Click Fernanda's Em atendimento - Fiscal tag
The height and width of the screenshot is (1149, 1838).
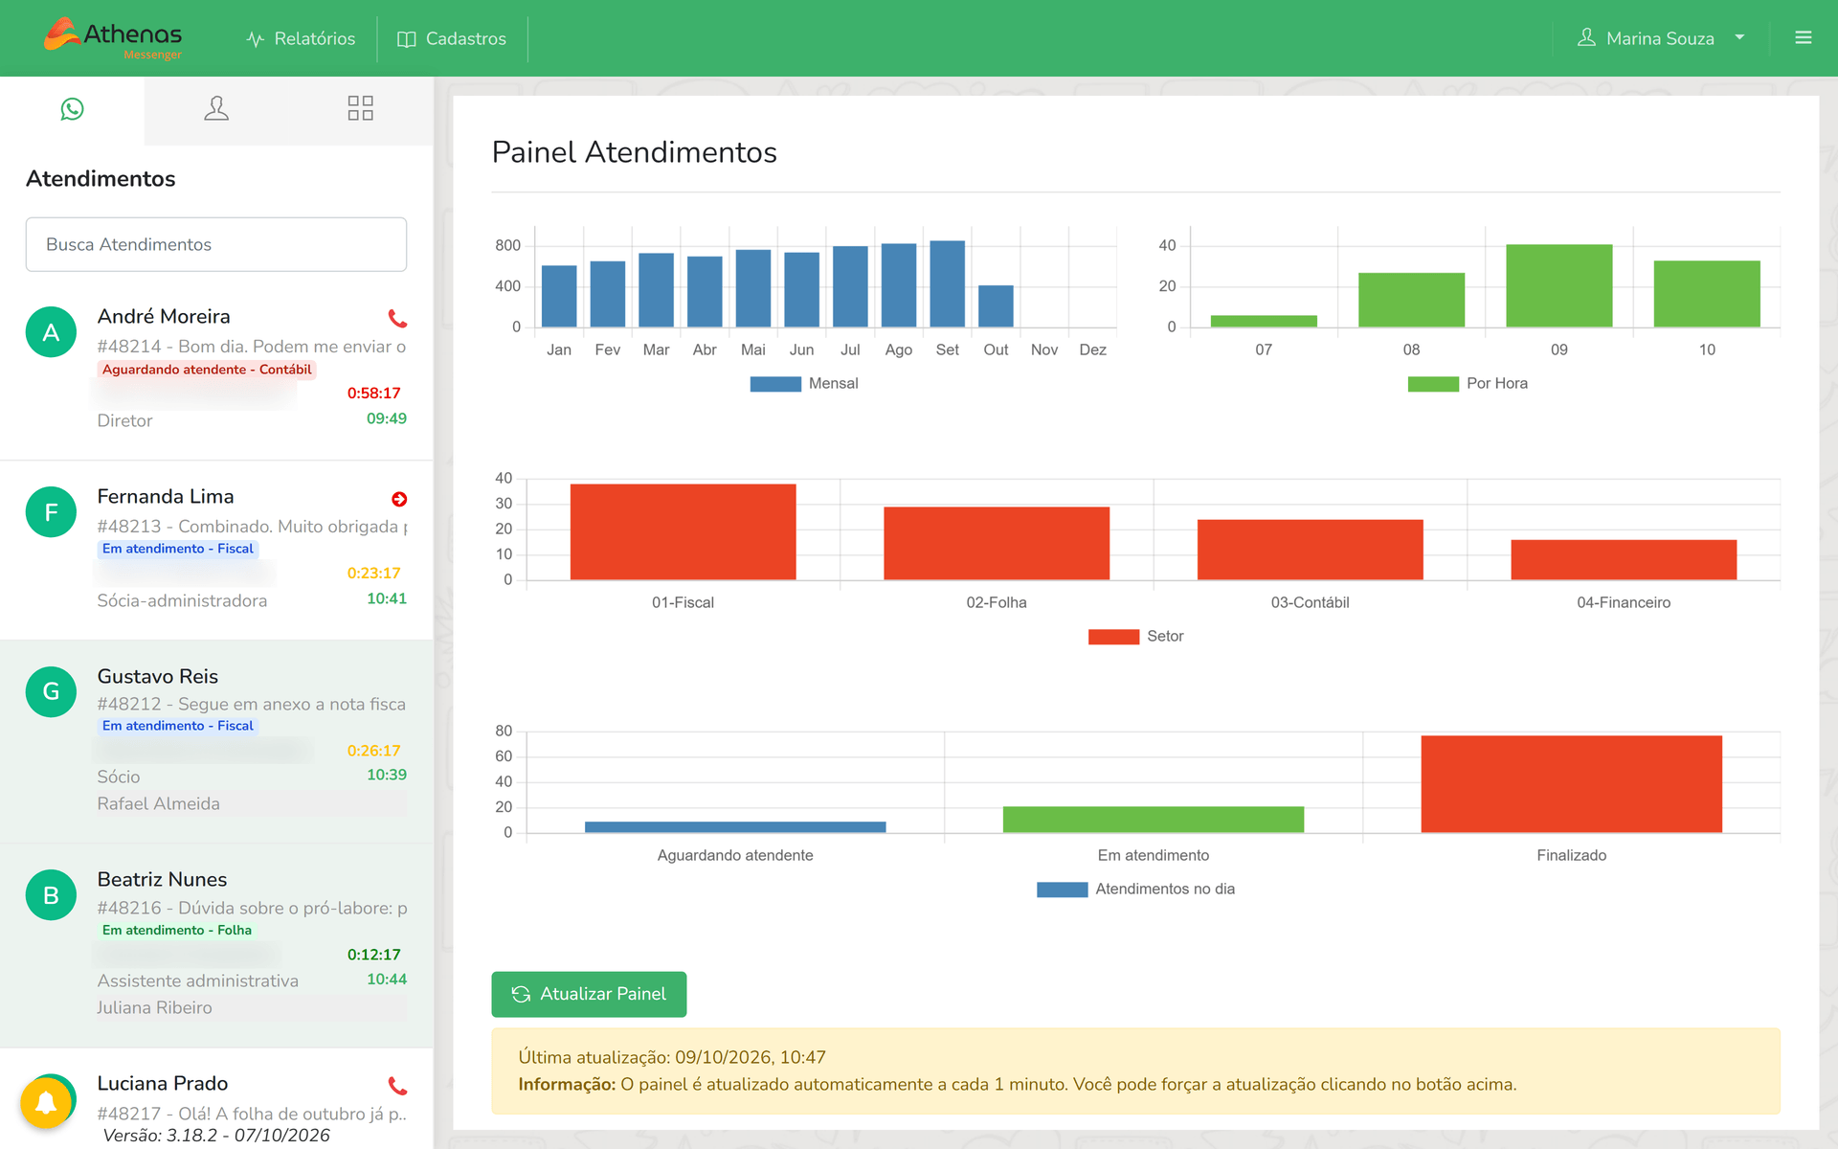pos(178,549)
